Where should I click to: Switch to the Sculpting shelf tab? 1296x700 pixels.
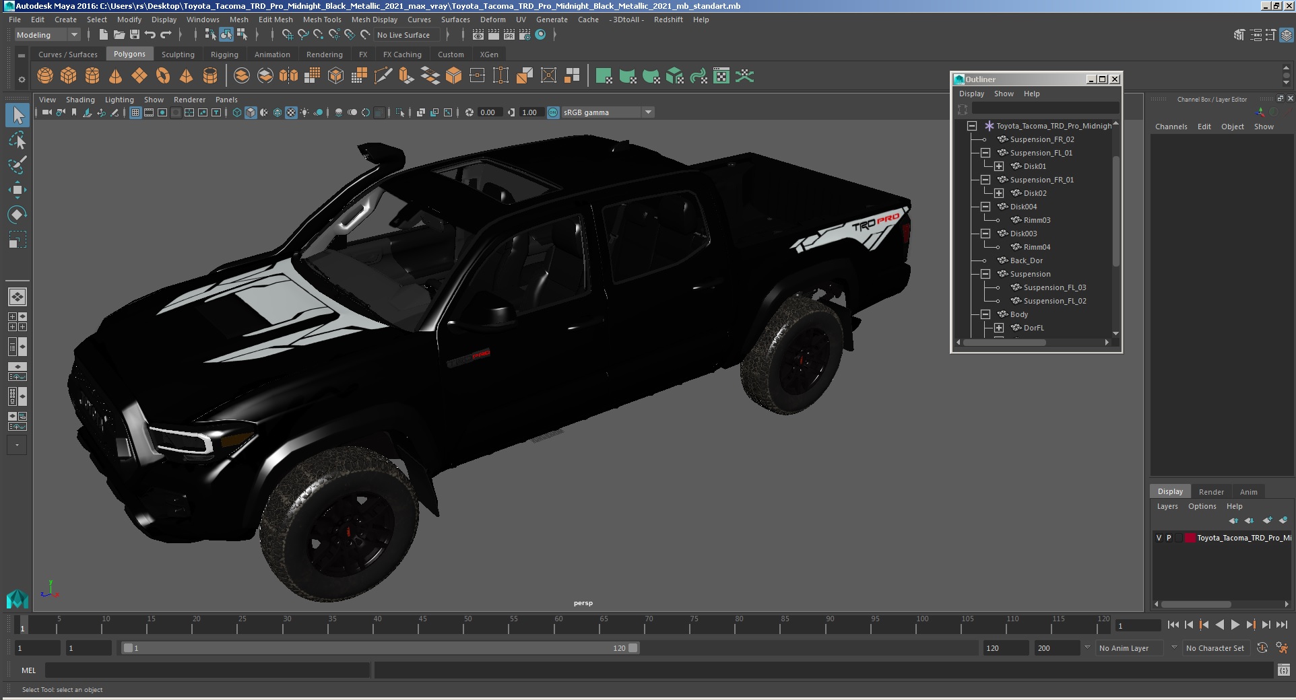(178, 55)
